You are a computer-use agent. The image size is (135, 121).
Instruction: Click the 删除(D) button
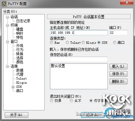pyautogui.click(x=118, y=81)
